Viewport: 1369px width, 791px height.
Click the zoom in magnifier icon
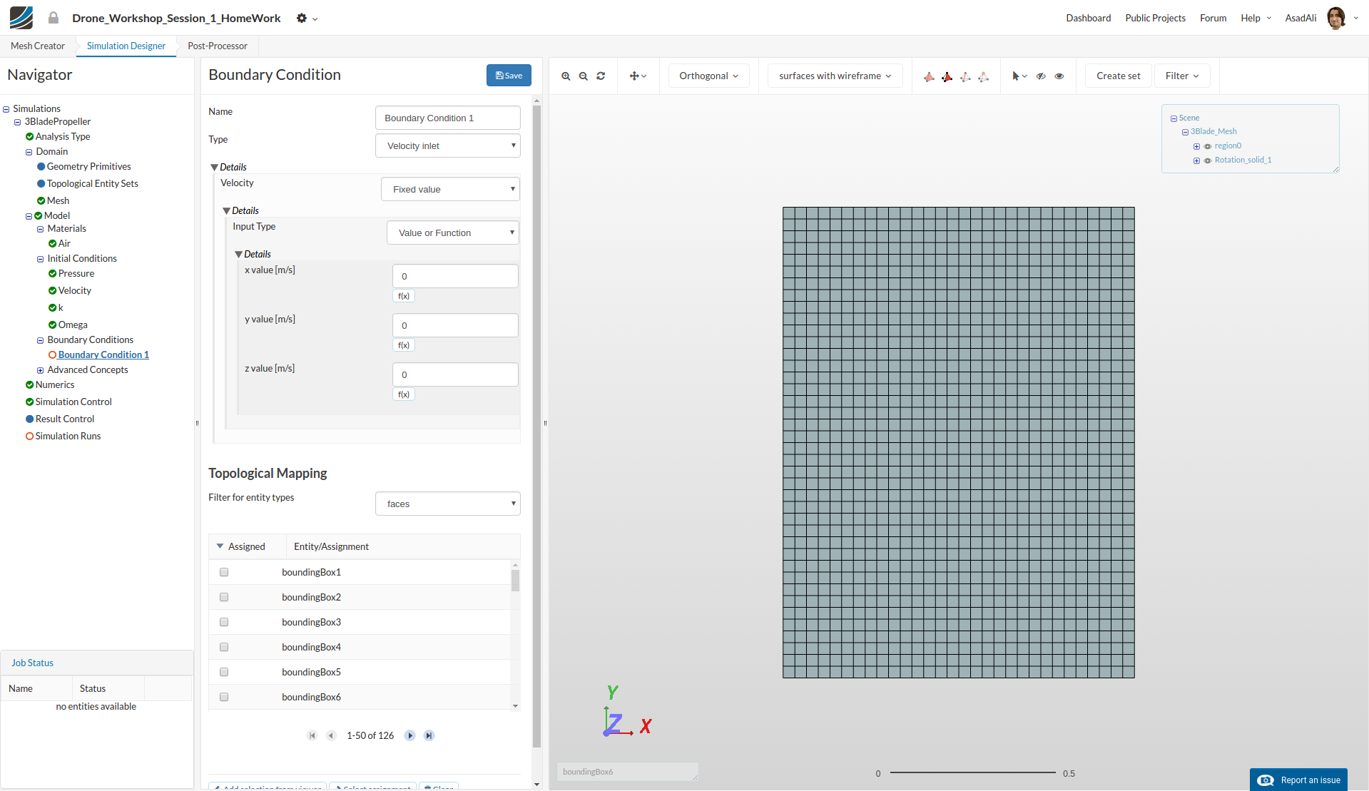pos(566,76)
